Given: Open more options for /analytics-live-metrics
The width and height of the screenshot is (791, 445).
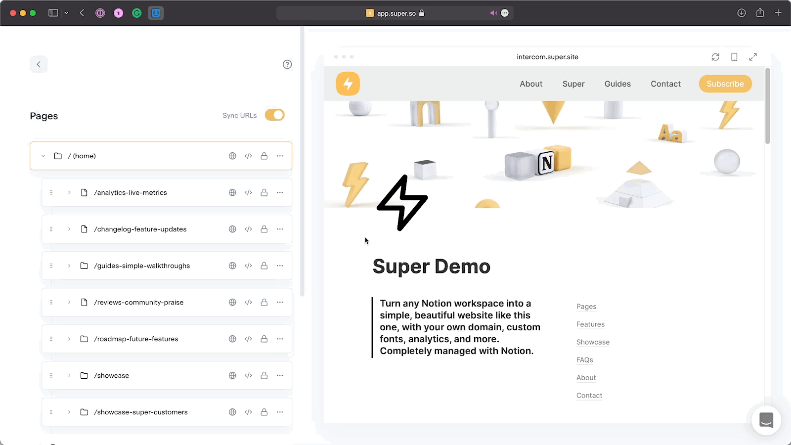Looking at the screenshot, I should [x=280, y=192].
